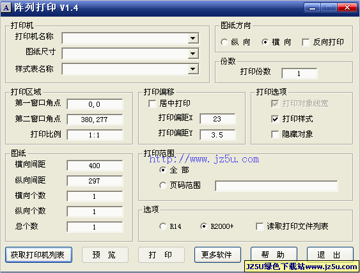Open the 图纸尺寸 dropdown list

pos(193,54)
